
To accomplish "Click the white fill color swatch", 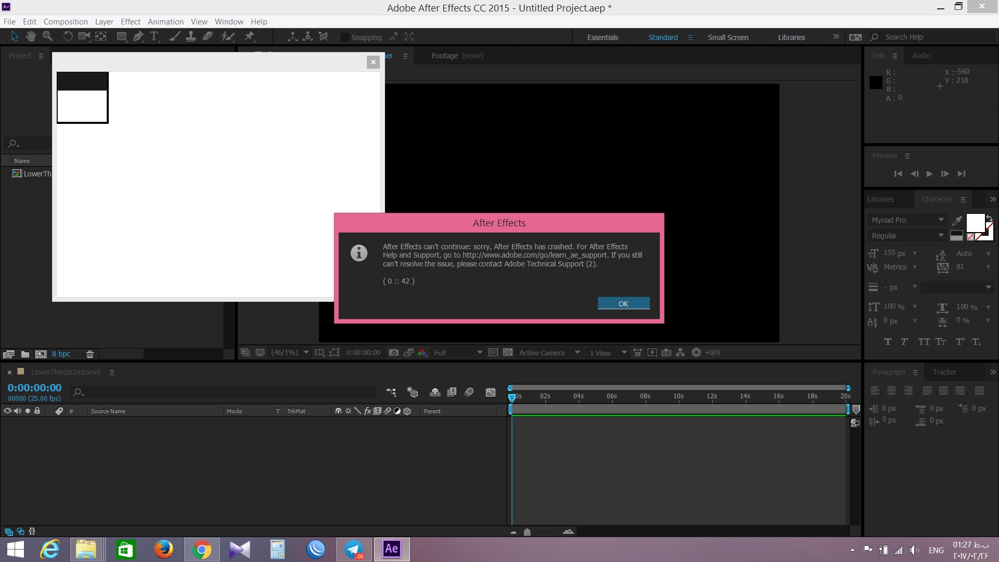I will point(975,223).
